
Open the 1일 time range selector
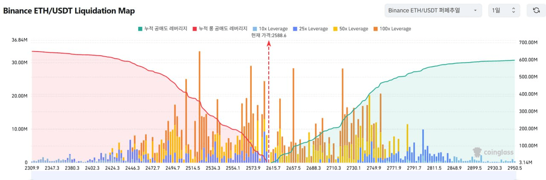(504, 10)
